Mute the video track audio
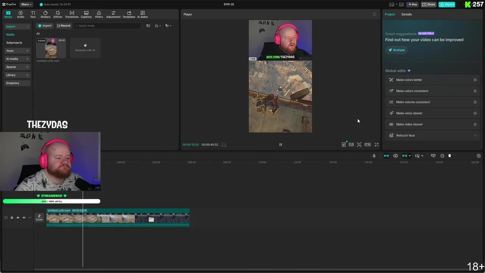Screen dimensions: 485x273 [24, 218]
